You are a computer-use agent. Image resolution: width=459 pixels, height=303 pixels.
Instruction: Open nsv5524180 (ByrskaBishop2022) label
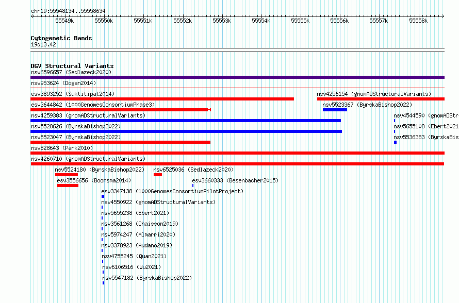click(x=100, y=170)
